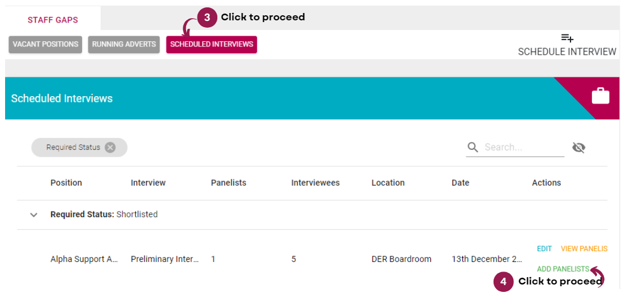Click the Schedule Interview plus-list icon

point(567,38)
